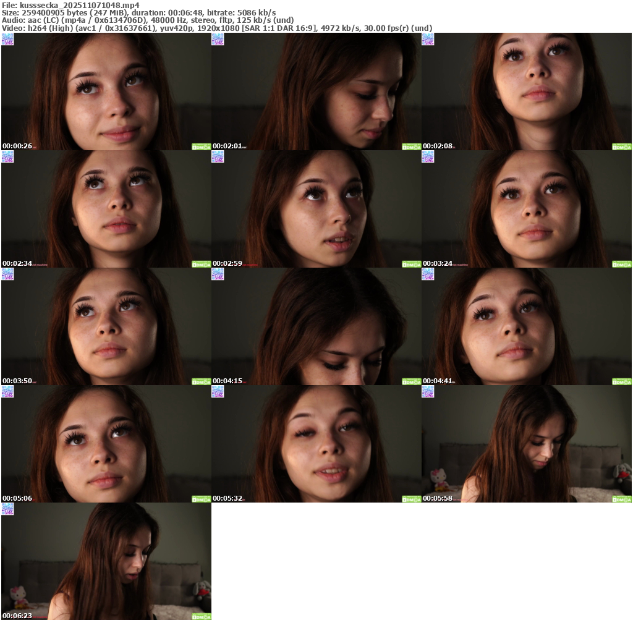
Task: Select the frame captured at 00:05:32
Action: (x=316, y=443)
